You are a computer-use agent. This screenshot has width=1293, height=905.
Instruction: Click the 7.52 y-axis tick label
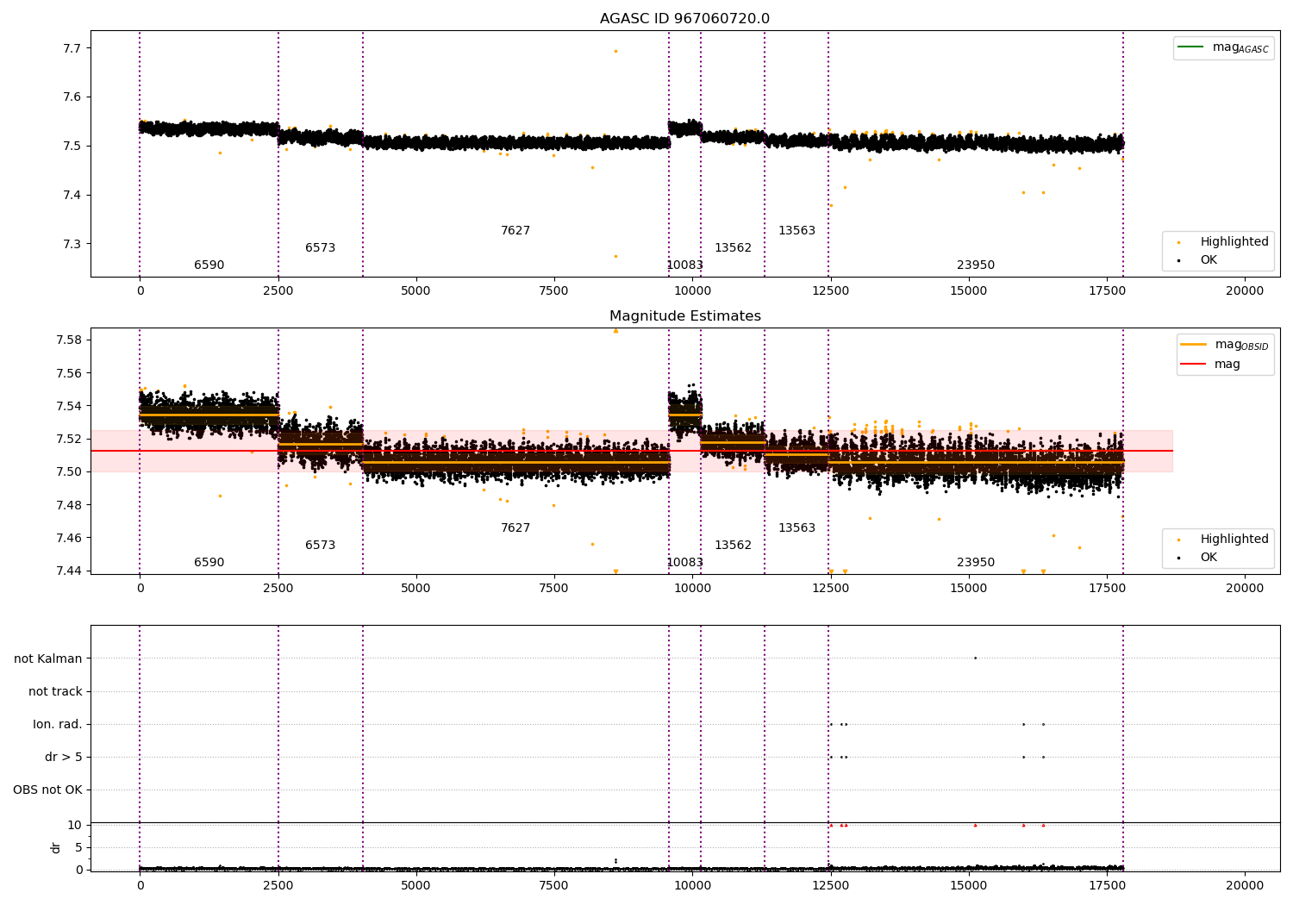click(68, 439)
